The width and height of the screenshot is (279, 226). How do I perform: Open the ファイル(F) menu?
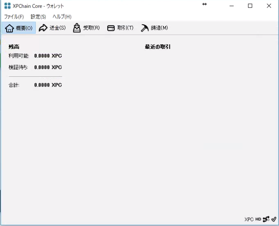[14, 17]
